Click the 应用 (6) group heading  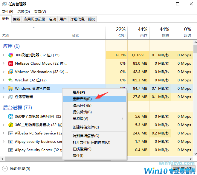11,46
